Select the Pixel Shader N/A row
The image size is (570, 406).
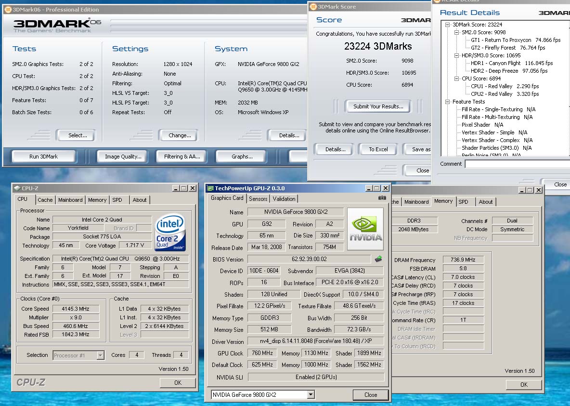(482, 125)
